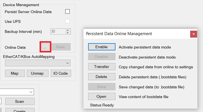203x112 pixels.
Task: Open Online Data ellipsis button
Action: click(45, 47)
